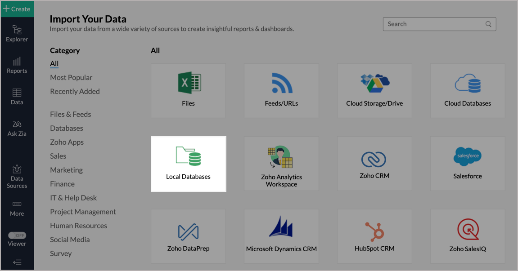This screenshot has height=271, width=518.
Task: Choose the Zoho DataPrep tile
Action: 188,236
